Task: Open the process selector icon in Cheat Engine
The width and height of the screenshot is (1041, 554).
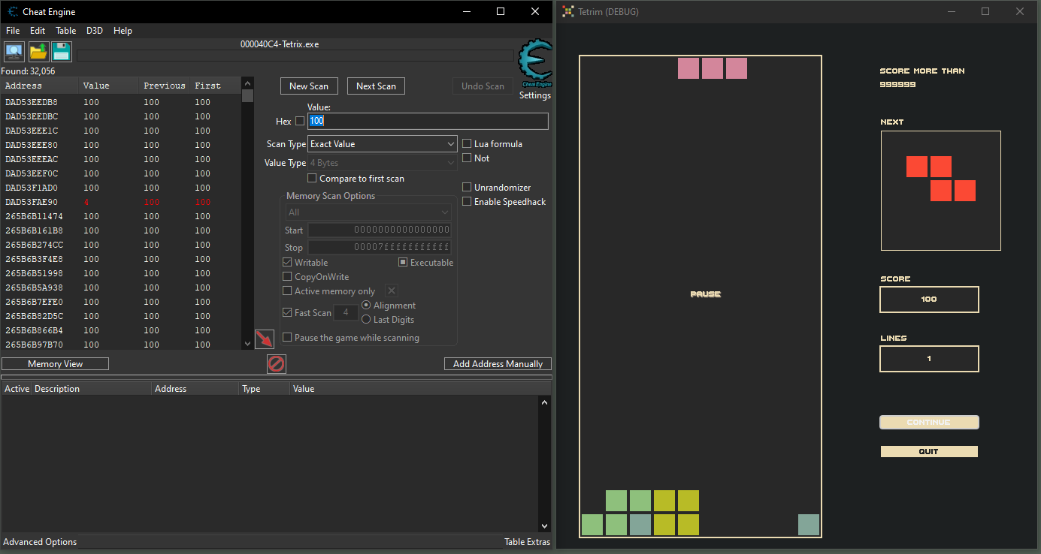Action: tap(14, 52)
